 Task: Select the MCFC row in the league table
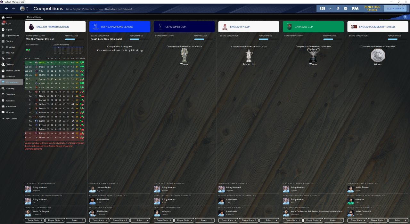pyautogui.click(x=55, y=63)
